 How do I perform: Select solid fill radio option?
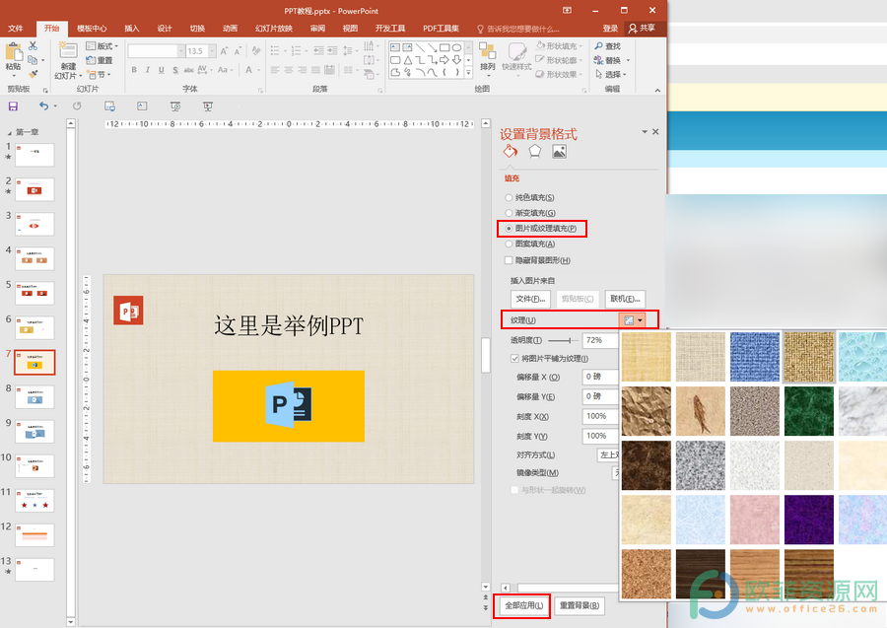pyautogui.click(x=509, y=197)
